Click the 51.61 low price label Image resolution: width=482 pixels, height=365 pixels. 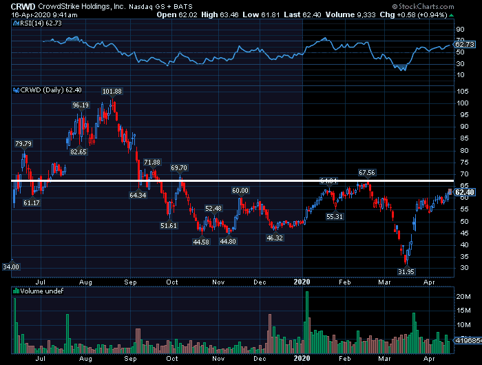169,226
